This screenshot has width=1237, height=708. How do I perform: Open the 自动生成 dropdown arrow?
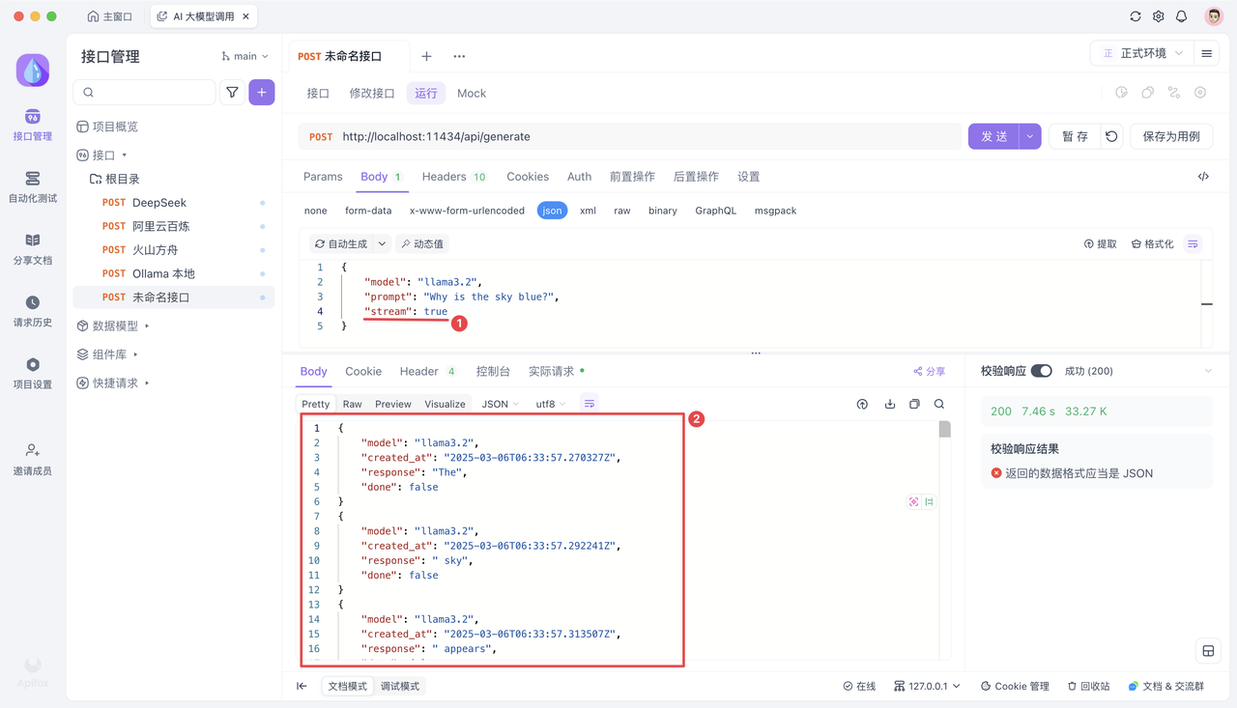[x=382, y=244]
